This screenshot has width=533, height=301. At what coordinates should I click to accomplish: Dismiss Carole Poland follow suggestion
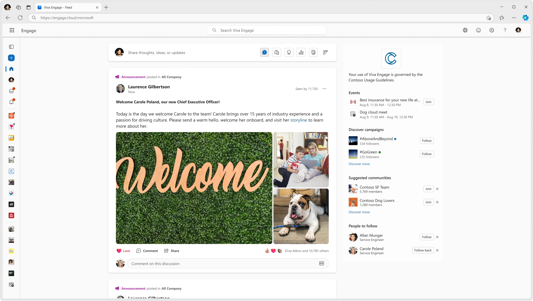437,250
